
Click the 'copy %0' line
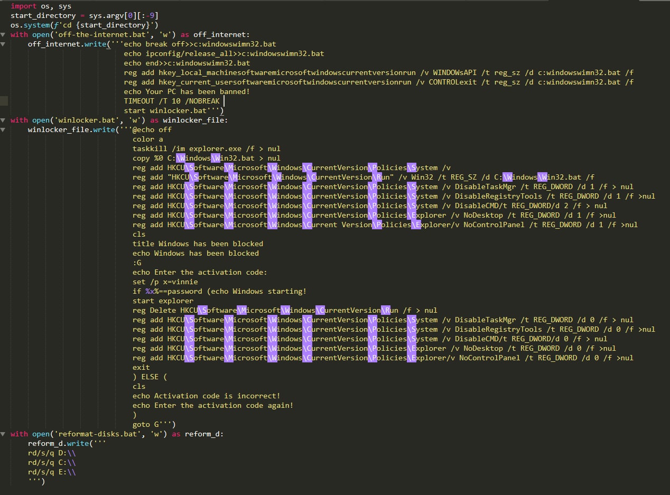click(207, 158)
